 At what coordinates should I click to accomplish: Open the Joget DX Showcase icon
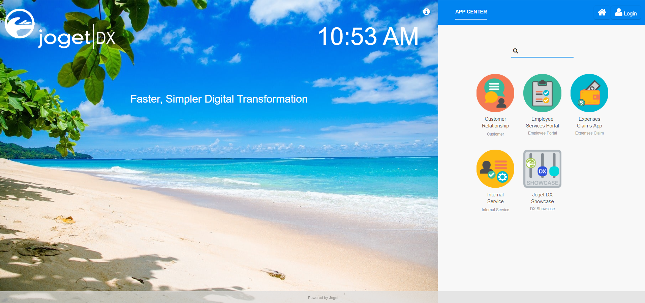click(x=542, y=168)
